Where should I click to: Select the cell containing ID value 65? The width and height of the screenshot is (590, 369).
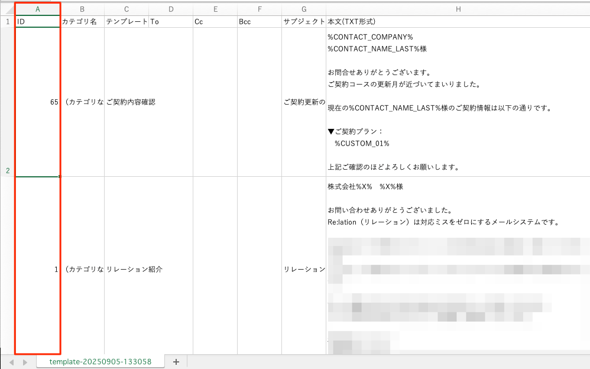pos(38,102)
